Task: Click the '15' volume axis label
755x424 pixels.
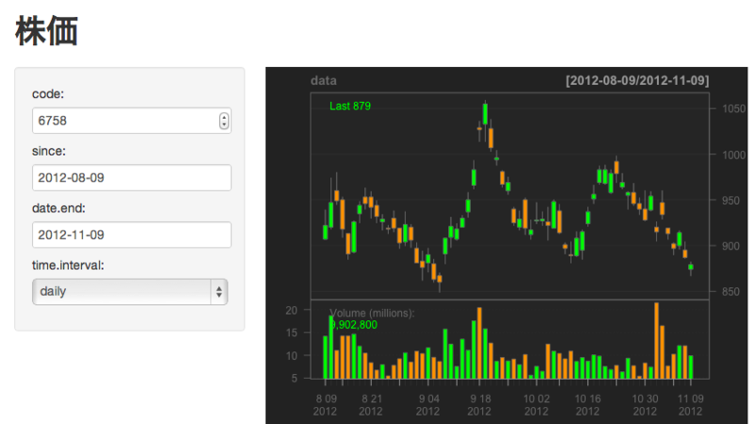Action: pos(292,333)
